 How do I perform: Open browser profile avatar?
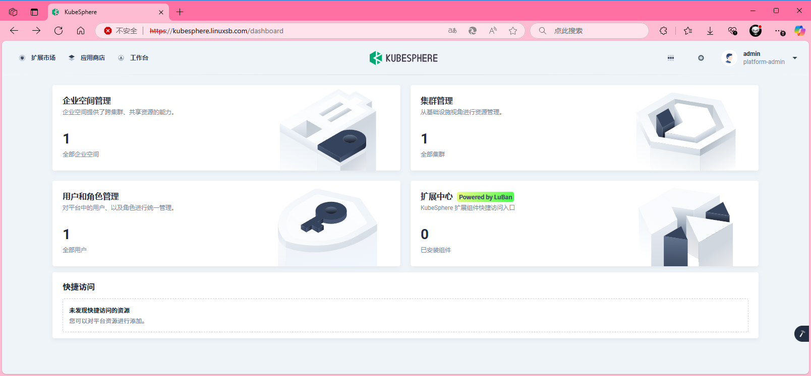pyautogui.click(x=756, y=31)
